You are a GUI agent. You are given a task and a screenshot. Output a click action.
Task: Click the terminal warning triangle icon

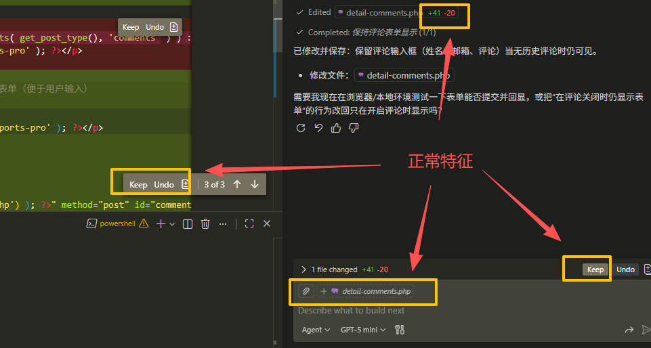144,223
